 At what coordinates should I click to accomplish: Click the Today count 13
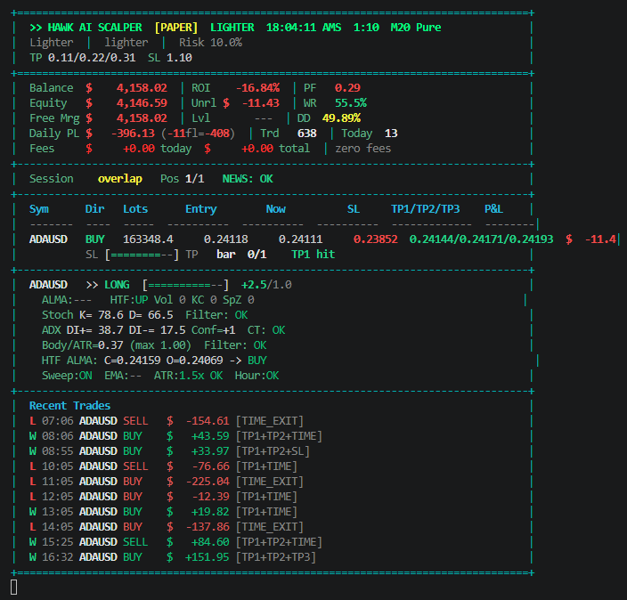tap(391, 134)
